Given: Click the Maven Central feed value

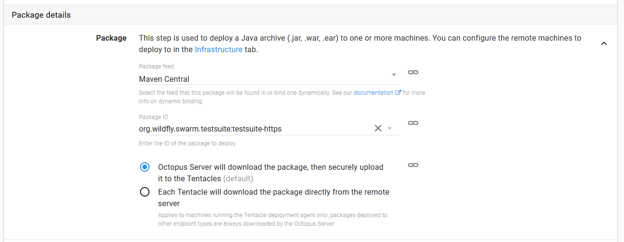Looking at the screenshot, I should click(x=164, y=79).
